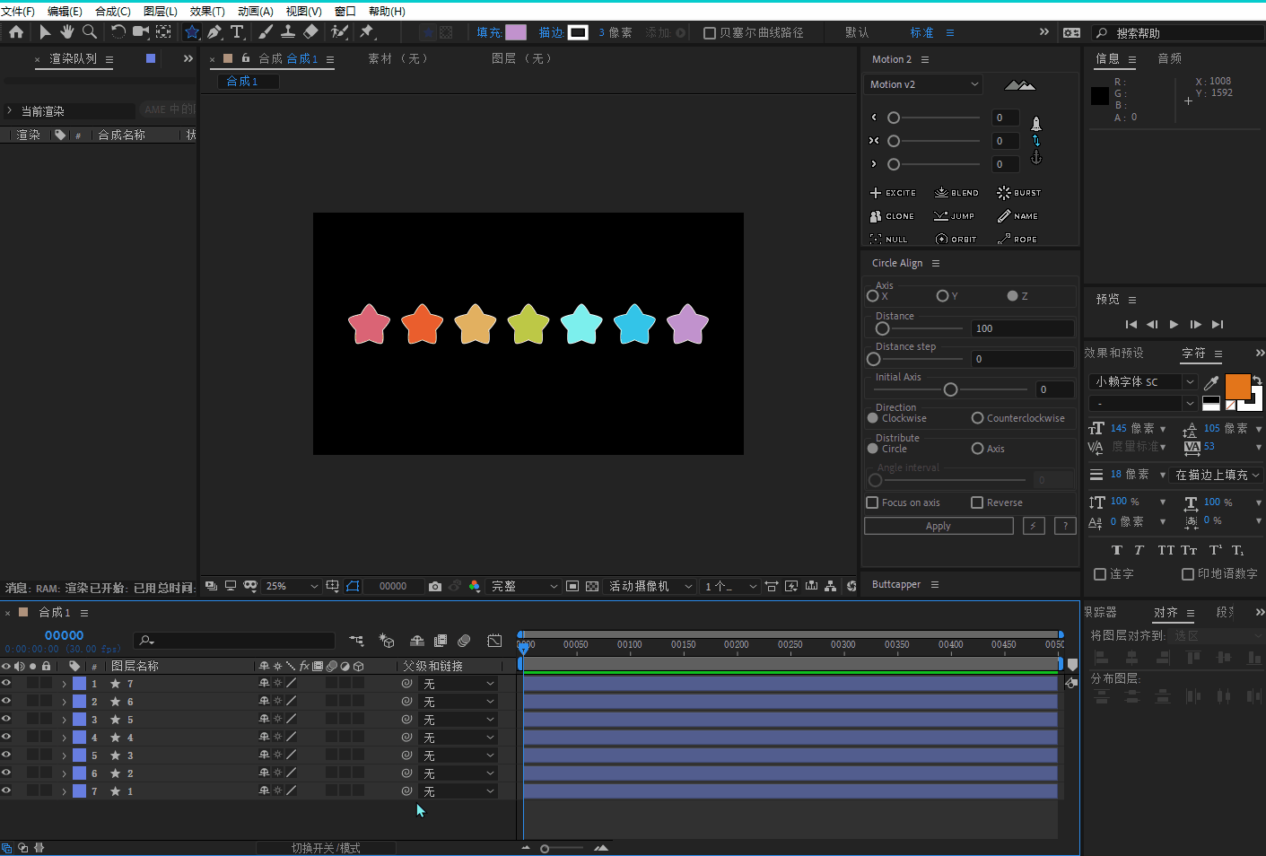Viewport: 1266px width, 856px height.
Task: Click the CLONE icon in Motion 2
Action: pyautogui.click(x=876, y=216)
